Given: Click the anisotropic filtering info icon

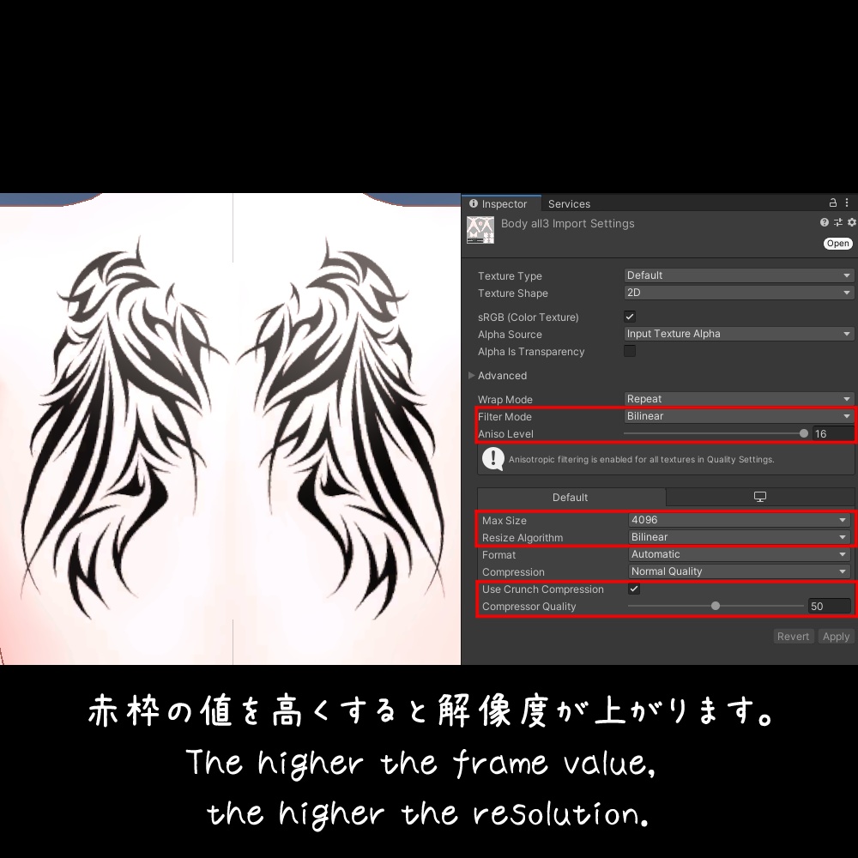Looking at the screenshot, I should [492, 459].
